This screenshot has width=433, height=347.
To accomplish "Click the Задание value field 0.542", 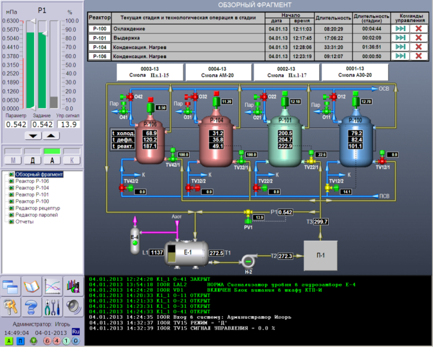I will pyautogui.click(x=42, y=124).
